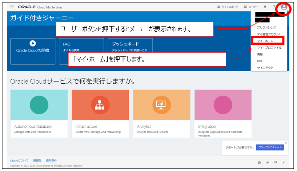Click the YouTube icon in footer
Image resolution: width=297 pixels, height=171 pixels.
(276, 162)
